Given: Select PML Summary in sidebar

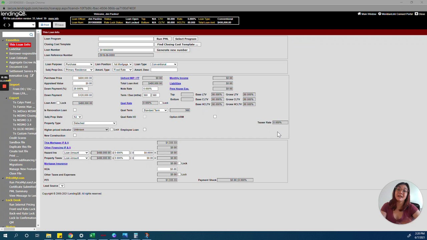Looking at the screenshot, I should point(18,191).
